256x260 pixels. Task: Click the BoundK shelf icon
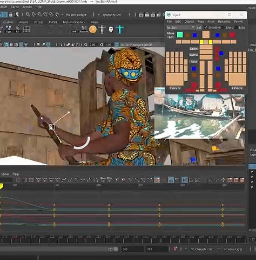coord(84,29)
